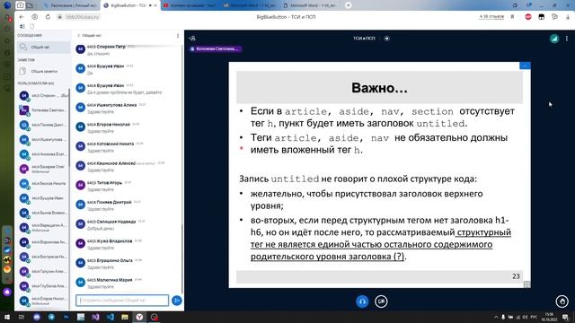Click the bookmark icon in address bar
Screen dimensions: 575x323
click(x=512, y=17)
